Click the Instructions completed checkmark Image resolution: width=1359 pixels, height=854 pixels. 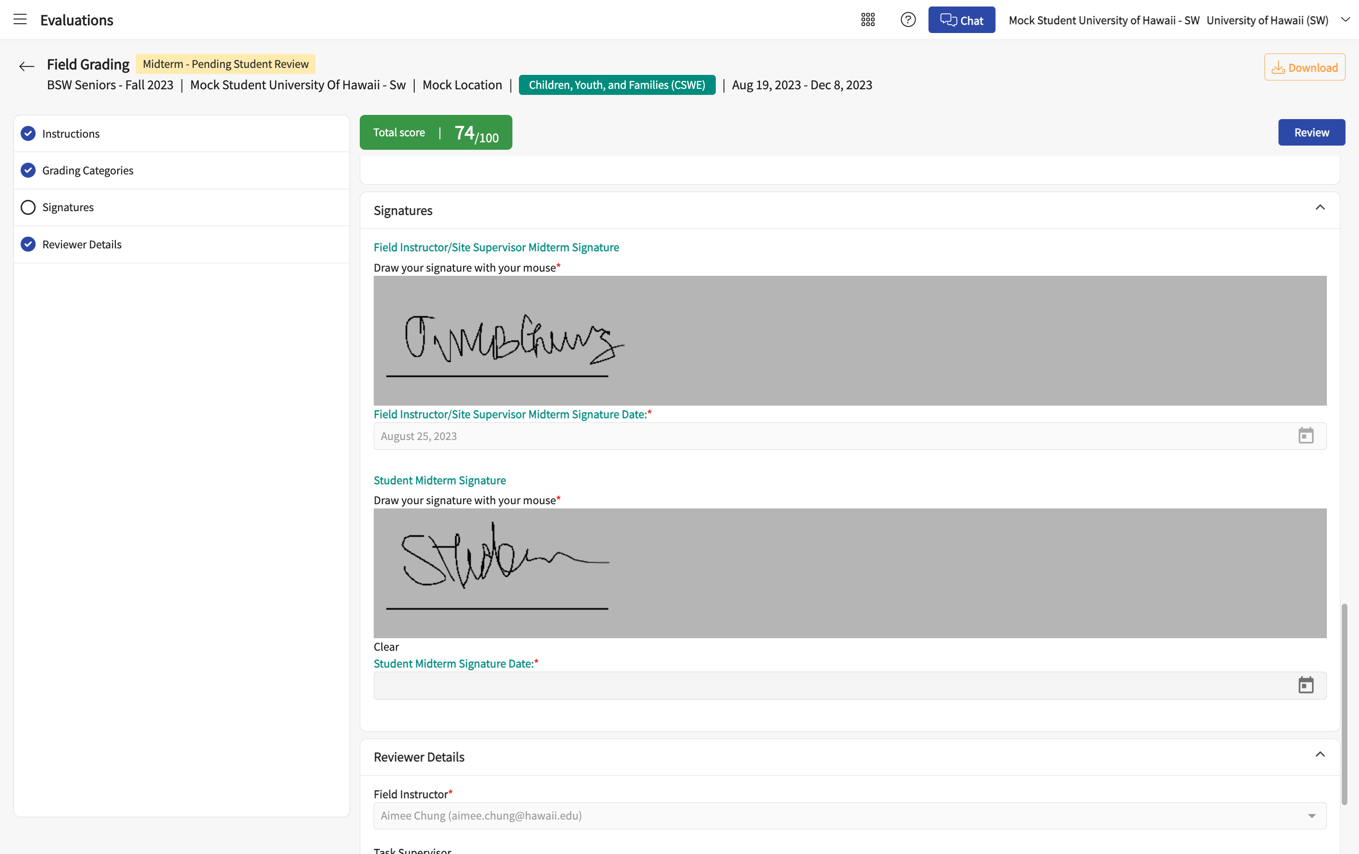click(28, 133)
